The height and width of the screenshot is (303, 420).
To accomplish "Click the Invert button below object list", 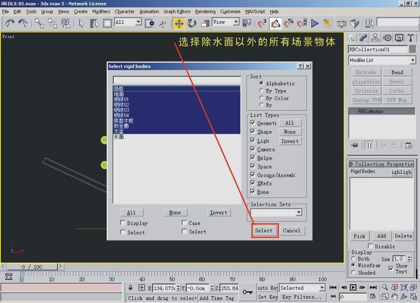I will click(x=218, y=212).
